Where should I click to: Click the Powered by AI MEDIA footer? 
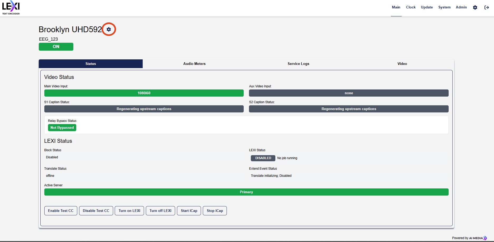click(x=469, y=238)
